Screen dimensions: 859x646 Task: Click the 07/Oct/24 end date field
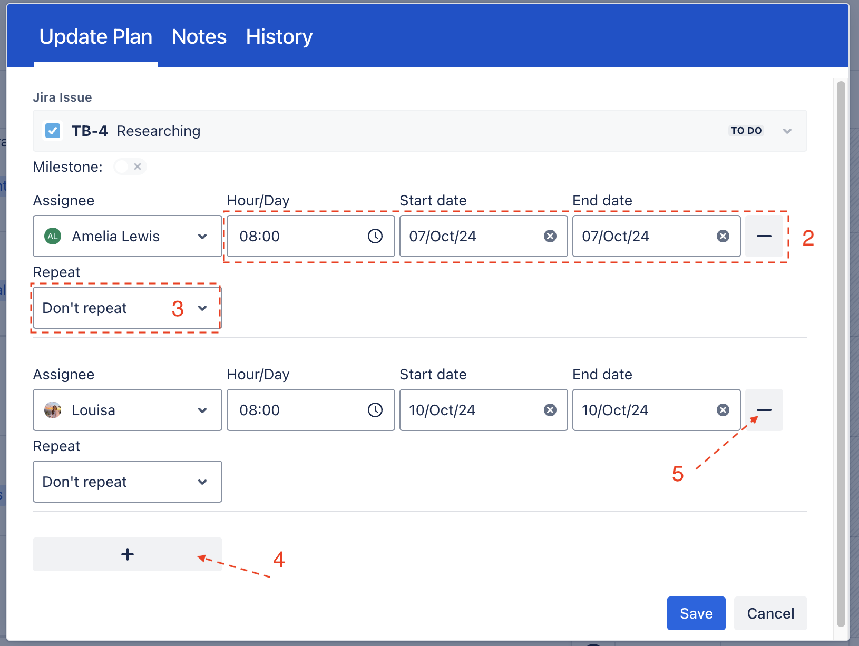(657, 236)
